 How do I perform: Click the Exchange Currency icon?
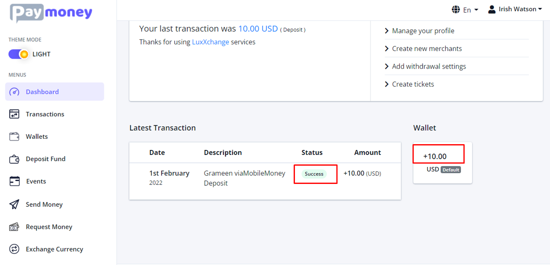click(x=14, y=249)
